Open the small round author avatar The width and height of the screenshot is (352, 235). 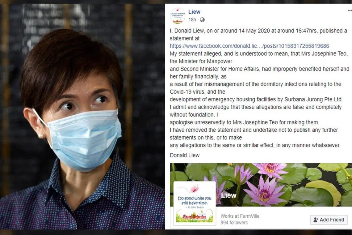point(178,16)
